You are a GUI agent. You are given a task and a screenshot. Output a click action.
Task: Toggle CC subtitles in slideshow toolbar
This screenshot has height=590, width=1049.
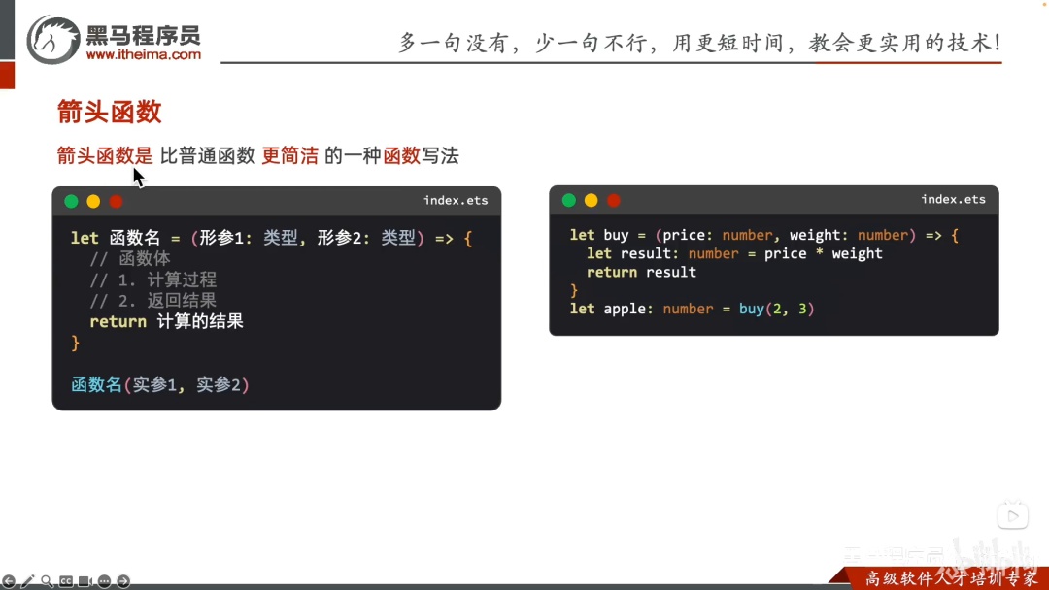pos(66,581)
